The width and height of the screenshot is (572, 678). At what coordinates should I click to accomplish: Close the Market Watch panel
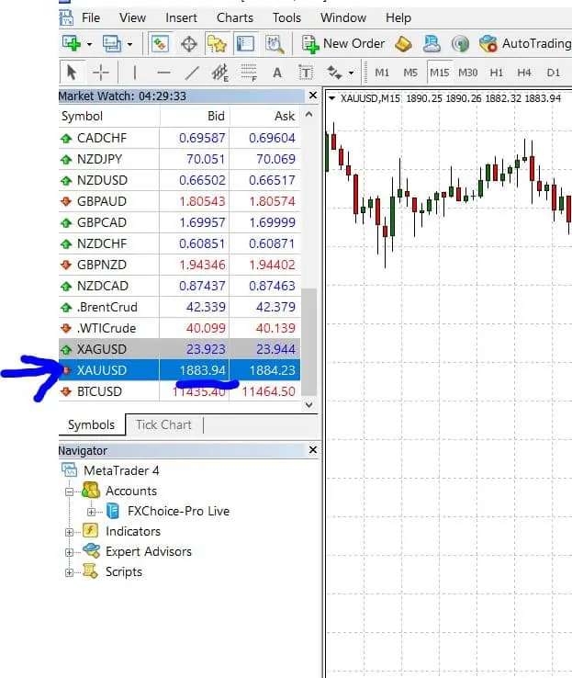pos(313,96)
